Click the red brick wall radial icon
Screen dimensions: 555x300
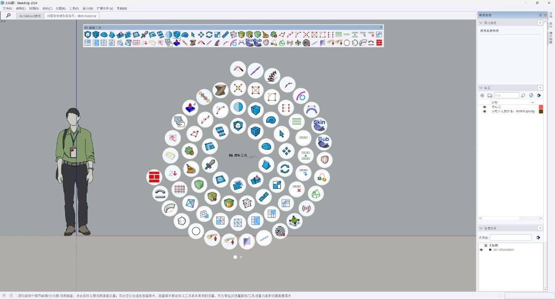click(x=154, y=177)
